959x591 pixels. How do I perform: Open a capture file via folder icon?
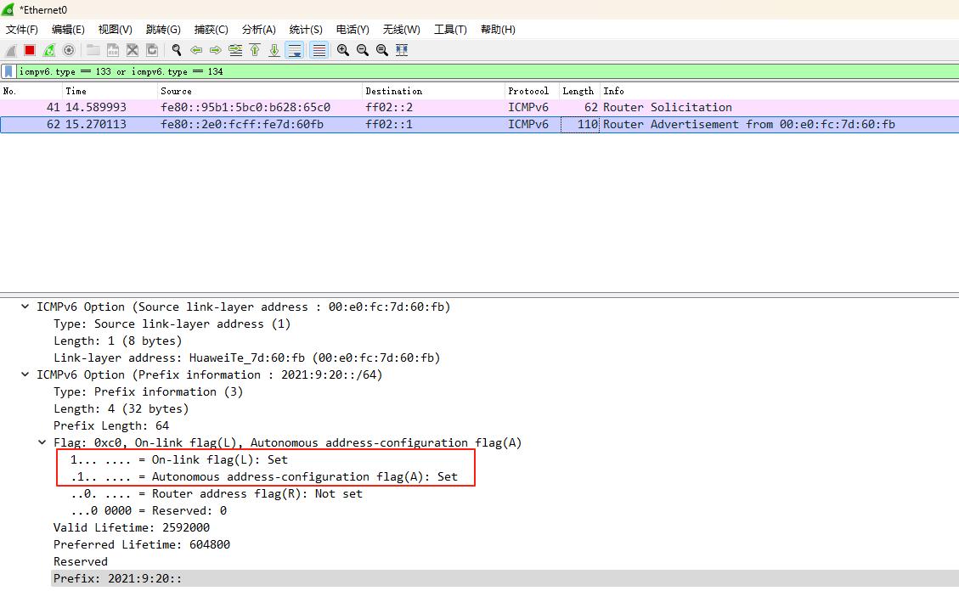tap(93, 50)
